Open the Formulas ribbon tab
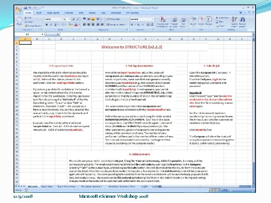271x203 pixels. click(69, 13)
